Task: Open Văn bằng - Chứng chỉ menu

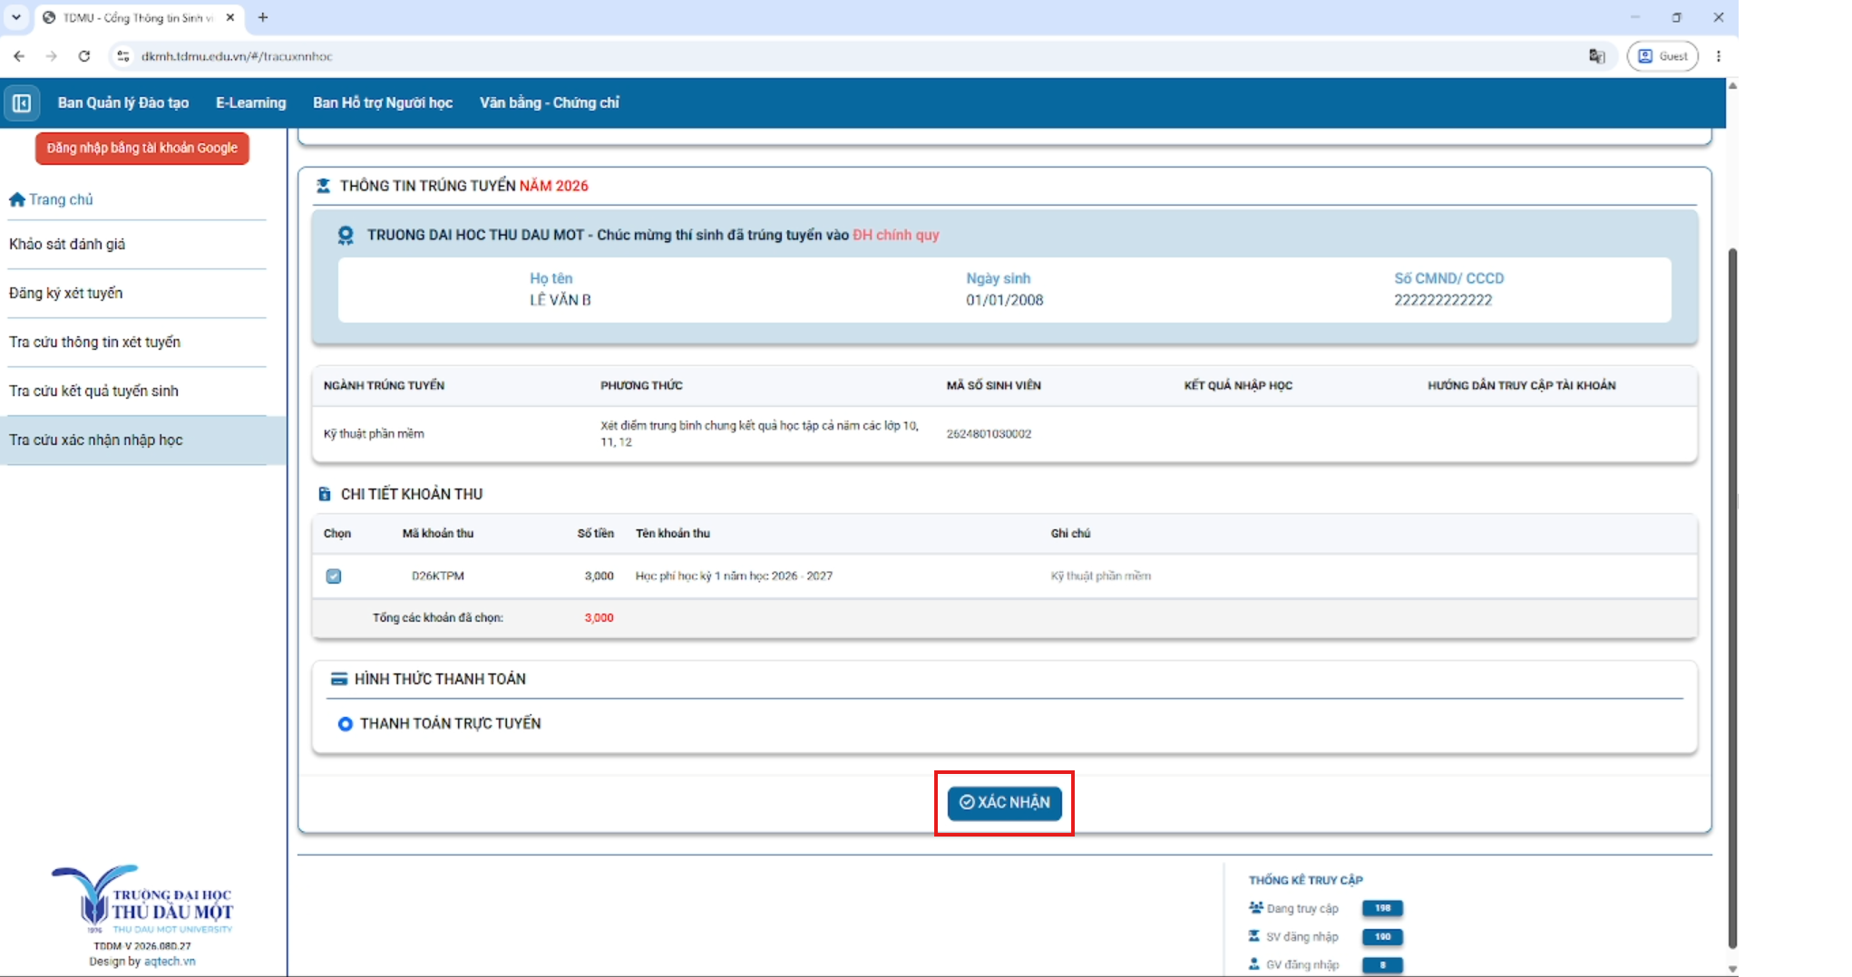Action: pyautogui.click(x=549, y=103)
